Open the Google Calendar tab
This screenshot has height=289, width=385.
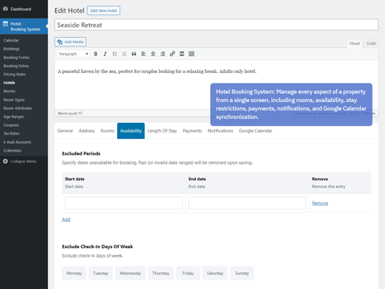[x=255, y=131]
